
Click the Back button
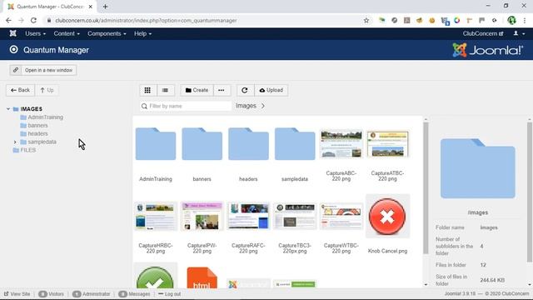click(20, 90)
